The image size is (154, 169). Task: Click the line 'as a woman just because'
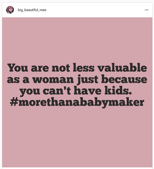coord(77,79)
